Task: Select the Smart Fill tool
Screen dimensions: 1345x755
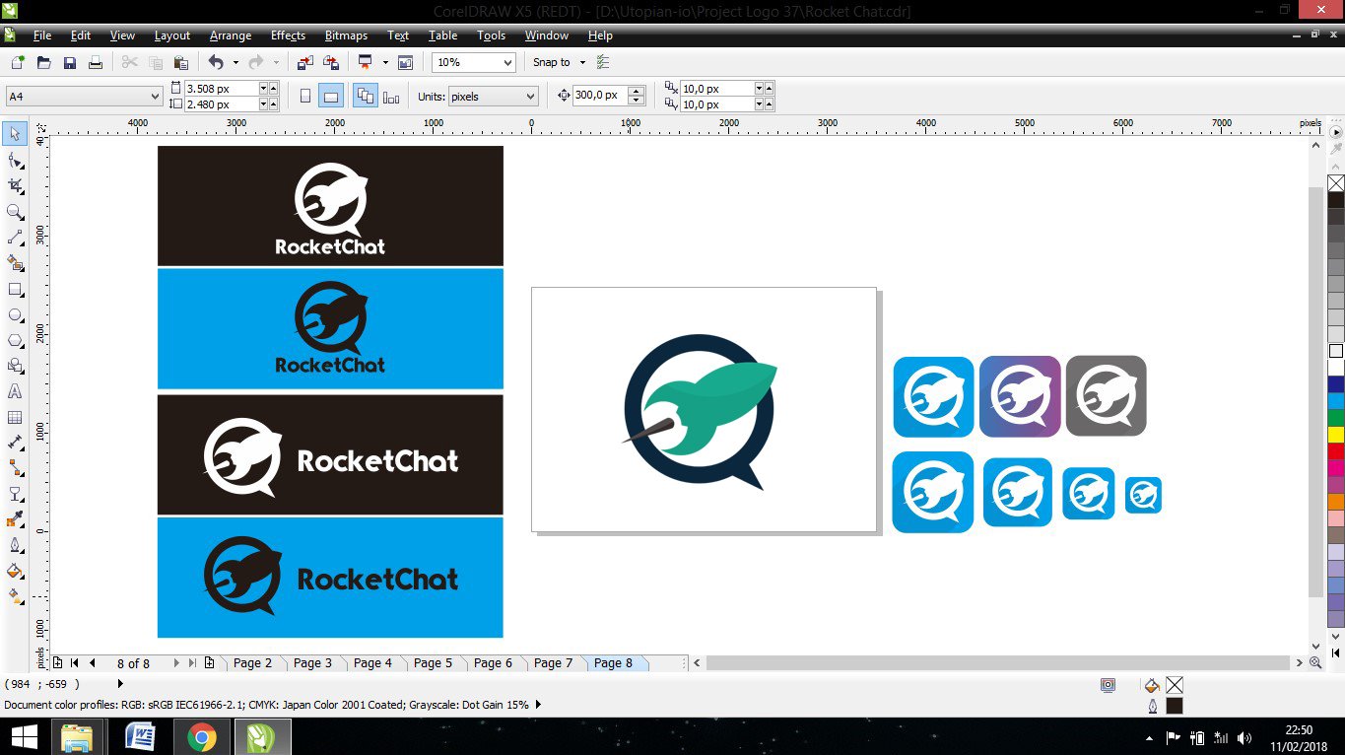Action: pyautogui.click(x=15, y=263)
